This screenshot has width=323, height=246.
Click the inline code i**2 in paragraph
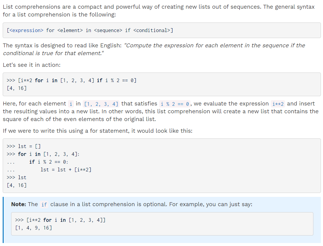coord(278,104)
